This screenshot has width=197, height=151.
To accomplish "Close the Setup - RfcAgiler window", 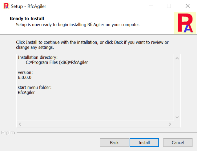I will tap(187, 6).
